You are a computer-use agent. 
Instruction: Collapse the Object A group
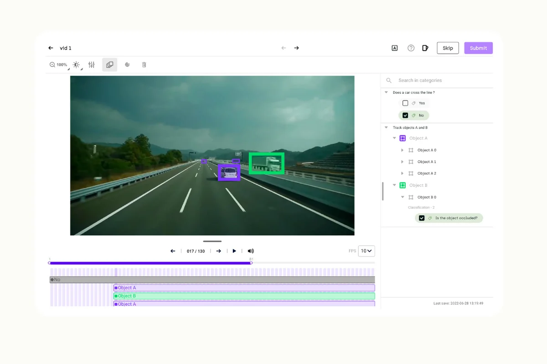click(x=394, y=138)
